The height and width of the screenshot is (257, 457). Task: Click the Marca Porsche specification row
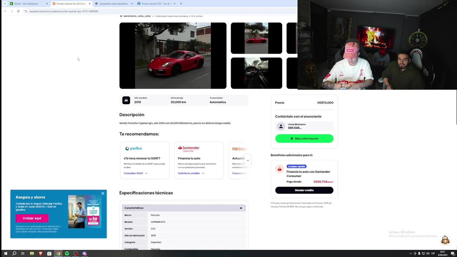coord(184,215)
